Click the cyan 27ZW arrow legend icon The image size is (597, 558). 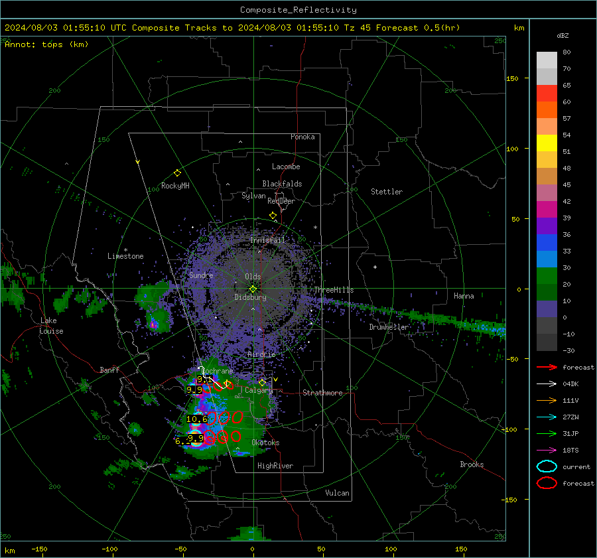pos(547,417)
